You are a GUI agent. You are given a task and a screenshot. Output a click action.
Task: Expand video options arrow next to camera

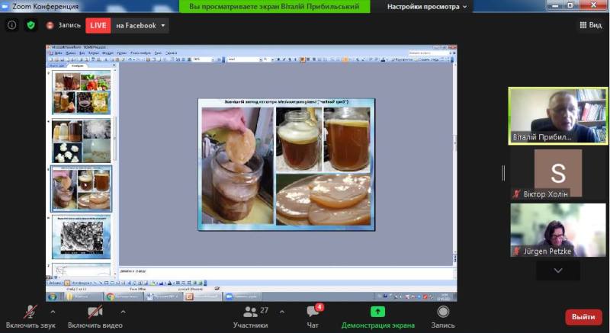click(x=122, y=312)
